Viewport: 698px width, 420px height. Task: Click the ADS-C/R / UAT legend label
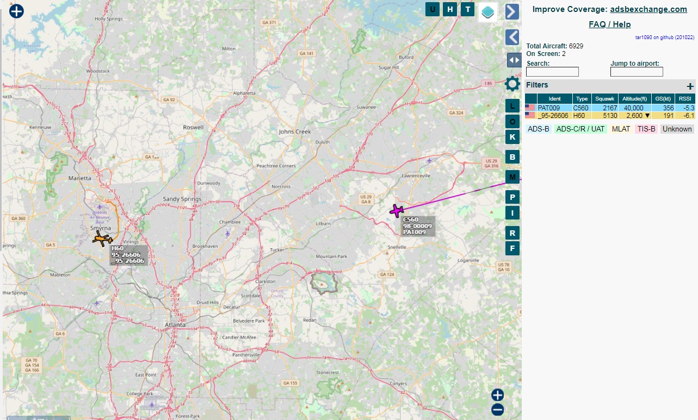[580, 129]
